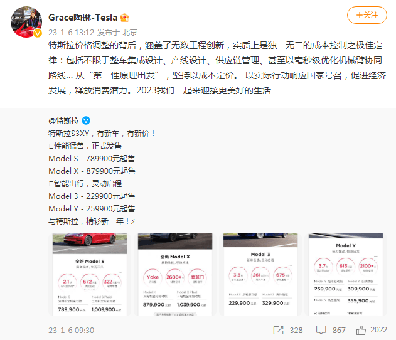Open the @特斯拉 account link

(63, 120)
